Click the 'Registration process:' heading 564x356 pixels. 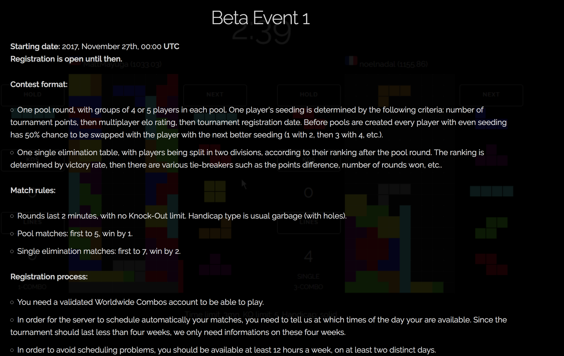point(49,277)
